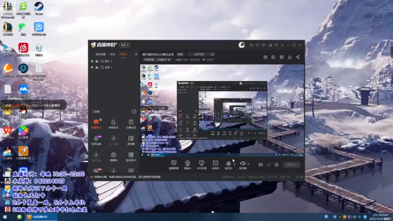Add a new scene with plus icon

pyautogui.click(x=136, y=54)
